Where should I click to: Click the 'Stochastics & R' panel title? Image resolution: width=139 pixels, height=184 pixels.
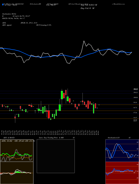tap(113, 138)
